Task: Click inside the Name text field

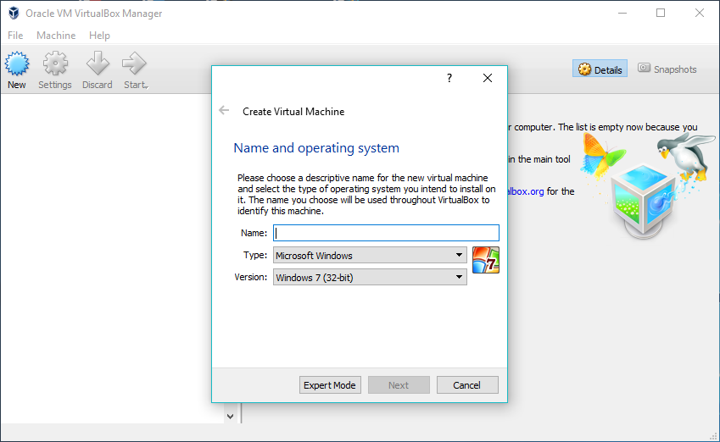Action: pyautogui.click(x=386, y=233)
